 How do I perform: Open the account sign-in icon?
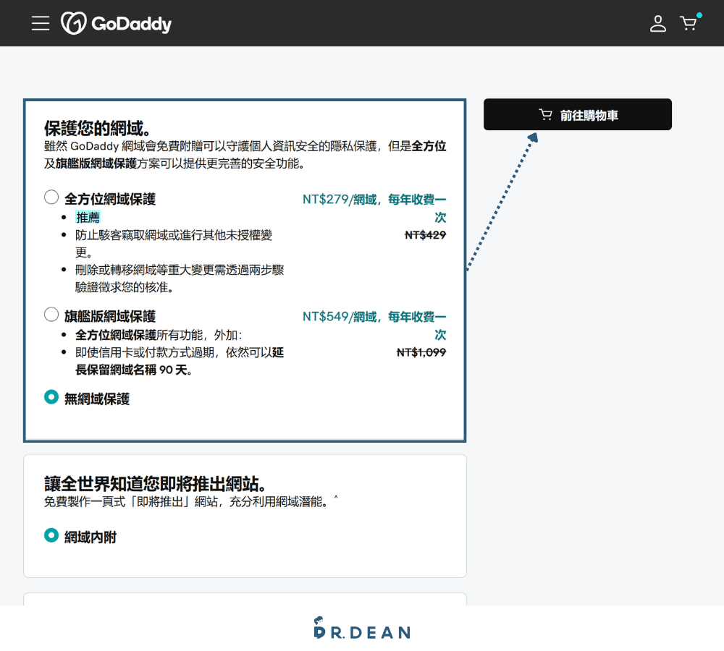[x=658, y=24]
